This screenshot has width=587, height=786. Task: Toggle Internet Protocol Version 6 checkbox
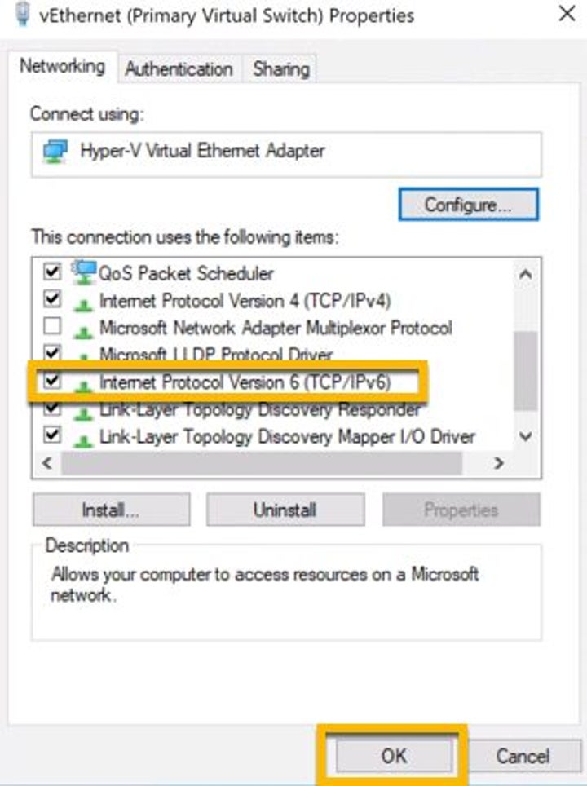(x=53, y=381)
